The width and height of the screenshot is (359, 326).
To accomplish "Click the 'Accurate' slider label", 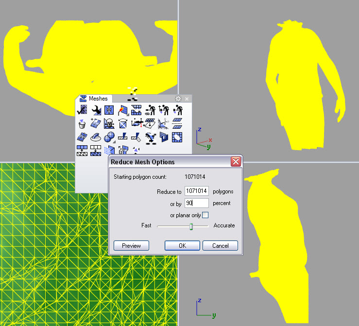I will click(x=224, y=225).
